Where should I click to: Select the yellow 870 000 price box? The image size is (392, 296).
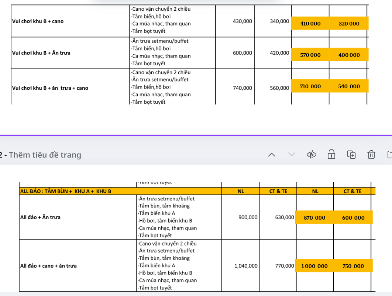(x=314, y=217)
